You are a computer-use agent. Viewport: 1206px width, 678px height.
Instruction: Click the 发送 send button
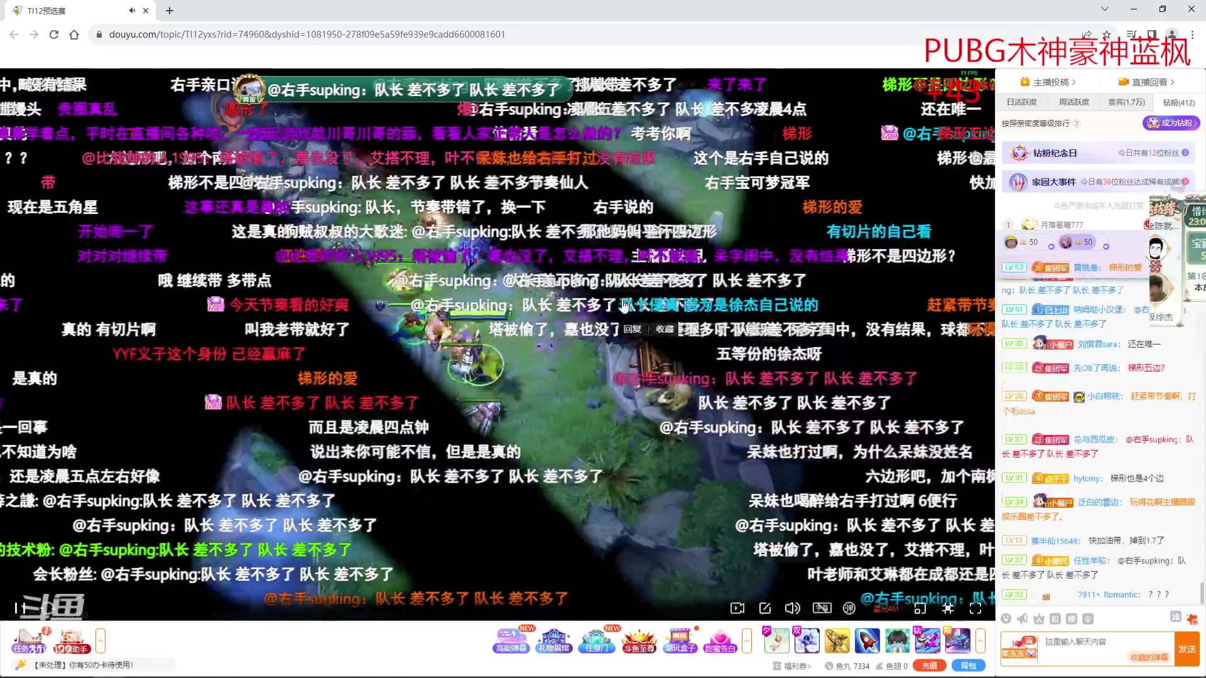1187,648
